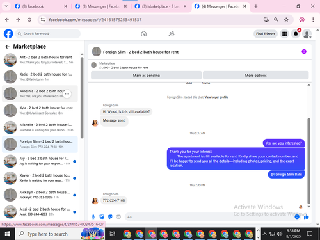Screen dimensions: 320x240
Task: Select the (4) Messenger tab
Action: click(220, 6)
